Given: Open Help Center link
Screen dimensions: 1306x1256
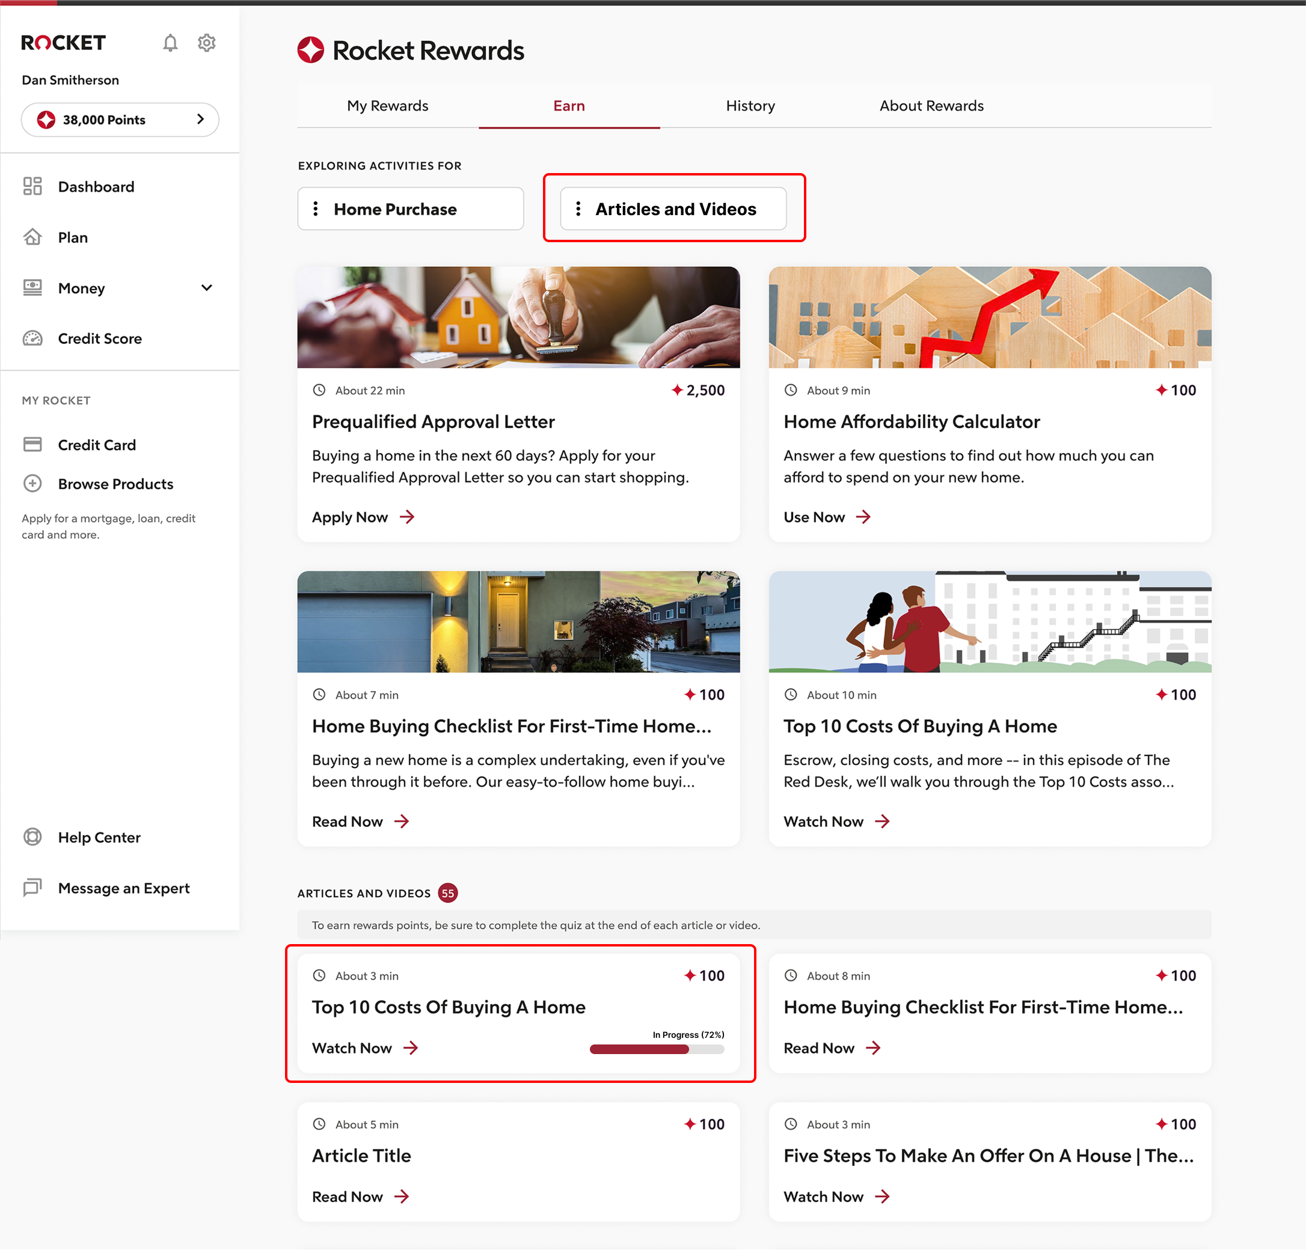Looking at the screenshot, I should 99,837.
